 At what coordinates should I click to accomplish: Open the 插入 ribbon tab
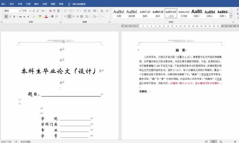[3, 4]
